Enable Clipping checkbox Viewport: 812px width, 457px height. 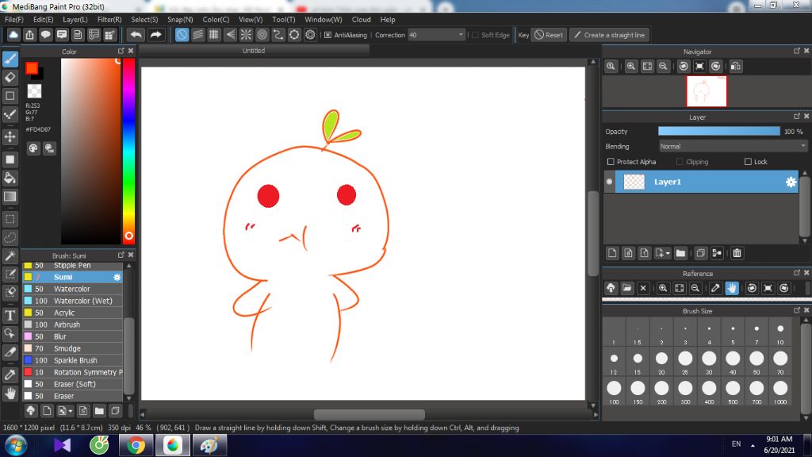(680, 162)
